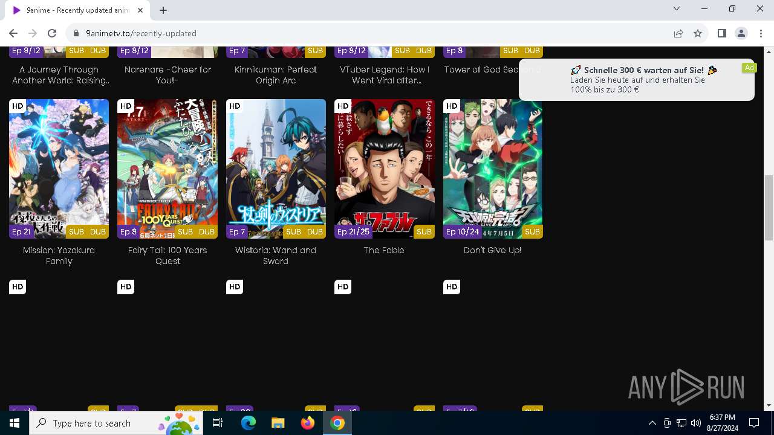Screen dimensions: 774x435
Task: Launch Firefox from taskbar
Action: 308,423
